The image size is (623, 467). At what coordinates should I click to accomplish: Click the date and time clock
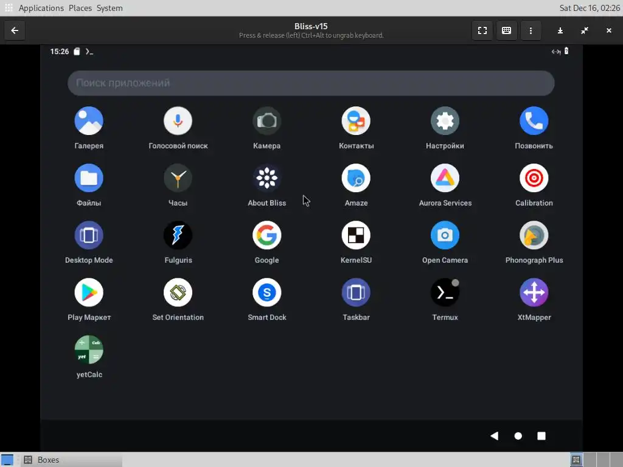pos(590,8)
